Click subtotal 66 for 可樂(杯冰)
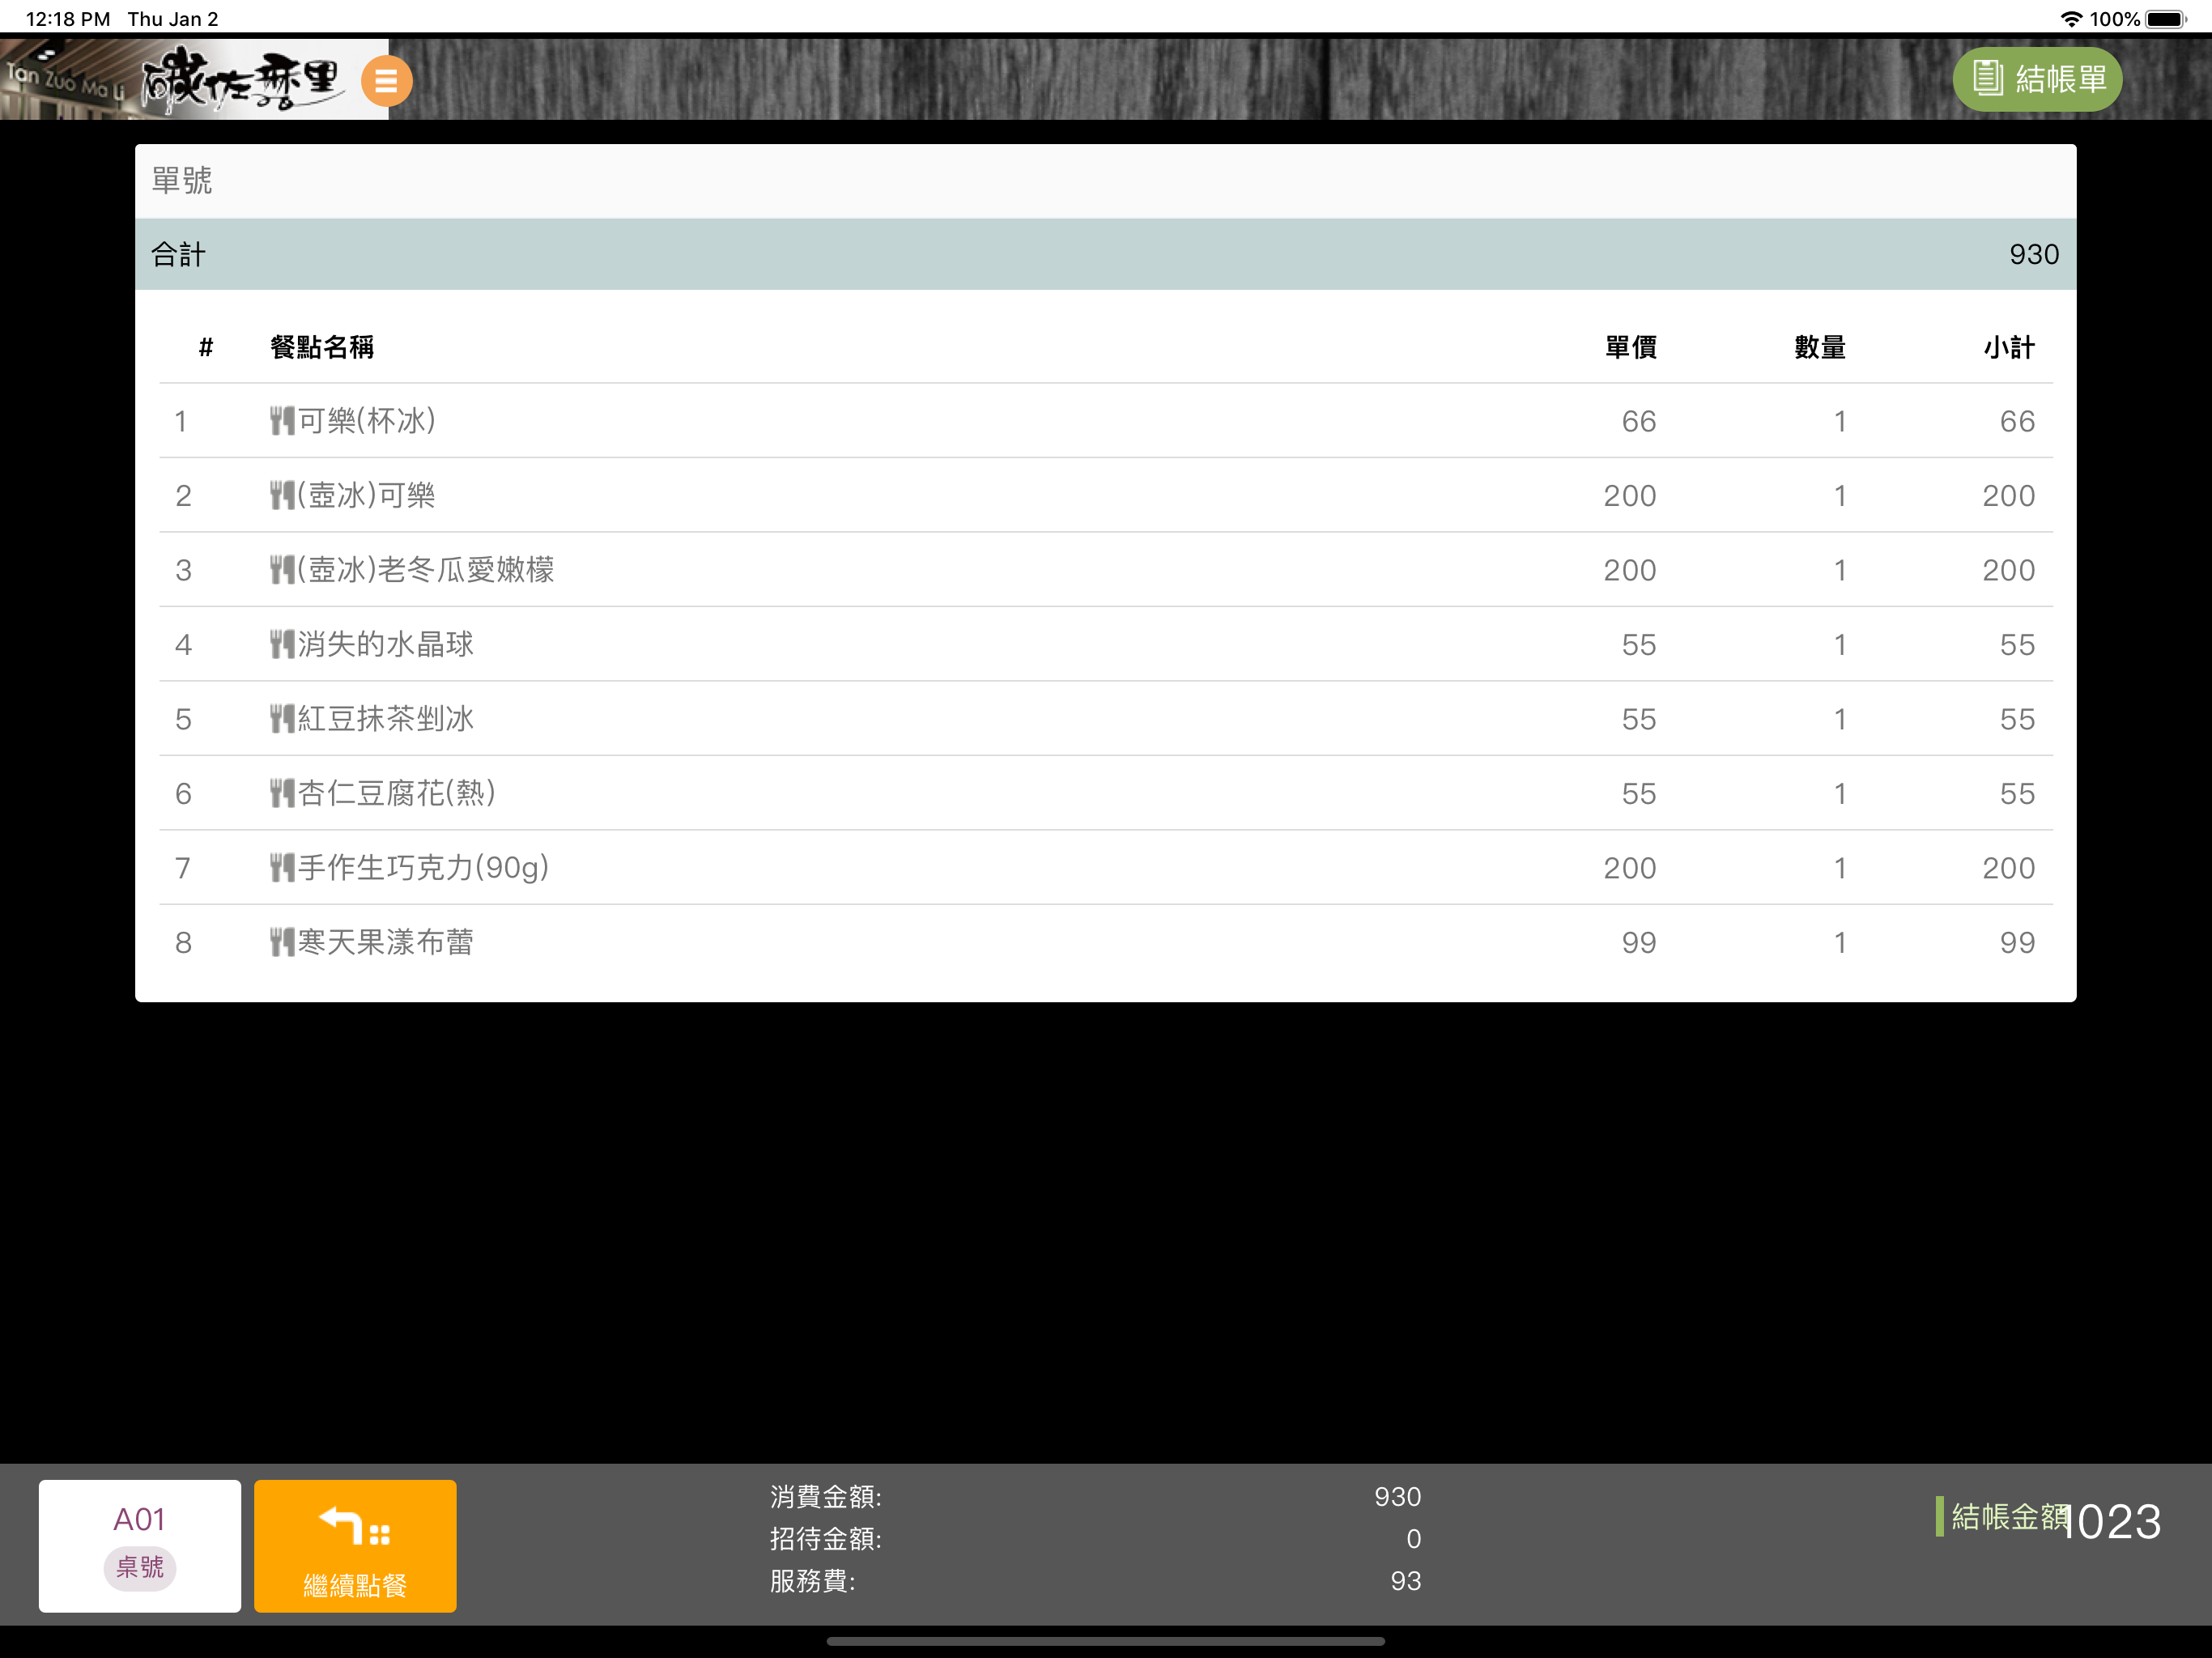Image resolution: width=2212 pixels, height=1658 pixels. click(2017, 421)
